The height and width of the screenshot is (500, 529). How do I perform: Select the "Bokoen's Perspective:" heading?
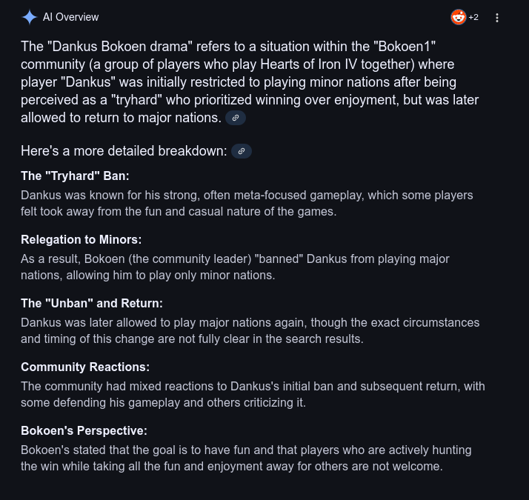[x=84, y=431]
